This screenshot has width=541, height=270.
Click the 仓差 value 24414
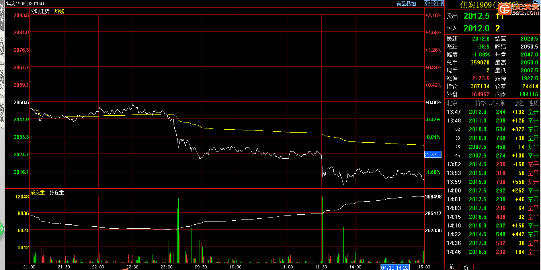pyautogui.click(x=531, y=86)
